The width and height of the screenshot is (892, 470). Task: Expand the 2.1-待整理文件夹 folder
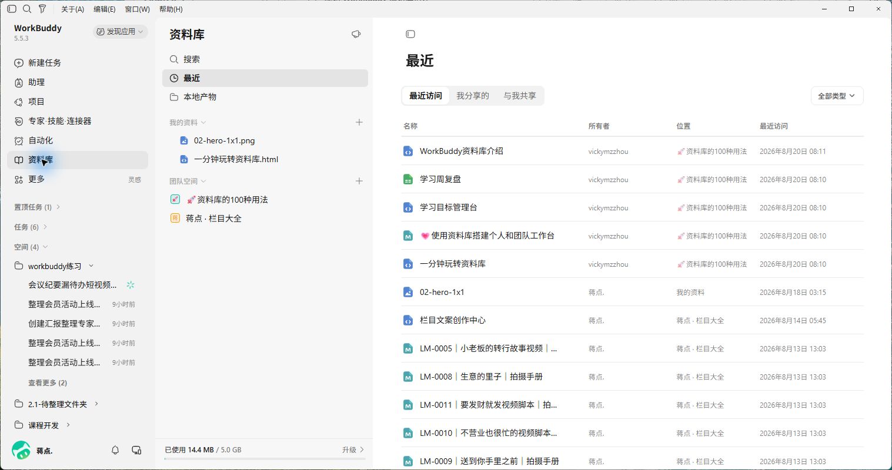point(96,404)
